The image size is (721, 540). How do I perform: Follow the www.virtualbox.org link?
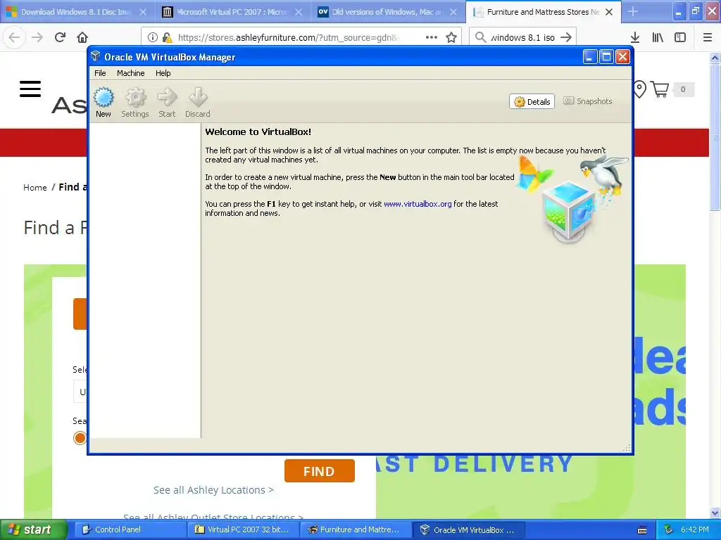click(x=418, y=204)
